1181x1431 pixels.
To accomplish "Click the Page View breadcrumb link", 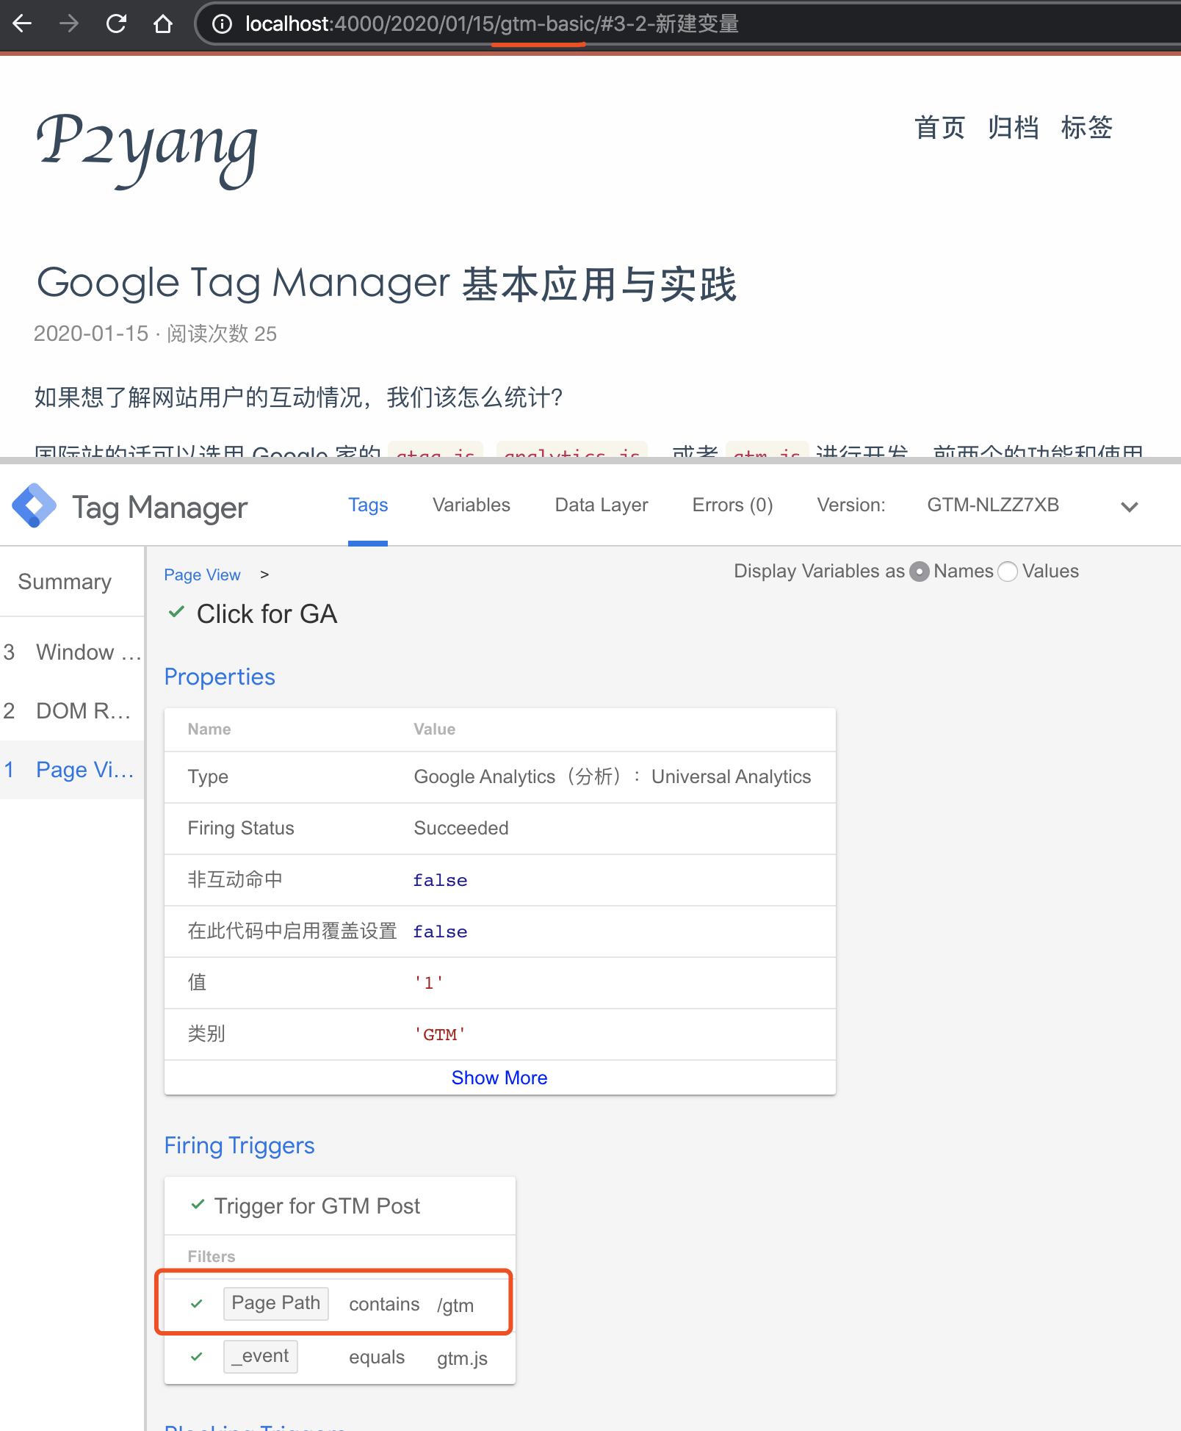I will 202,575.
